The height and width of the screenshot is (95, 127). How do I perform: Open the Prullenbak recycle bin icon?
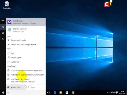(x=7, y=5)
